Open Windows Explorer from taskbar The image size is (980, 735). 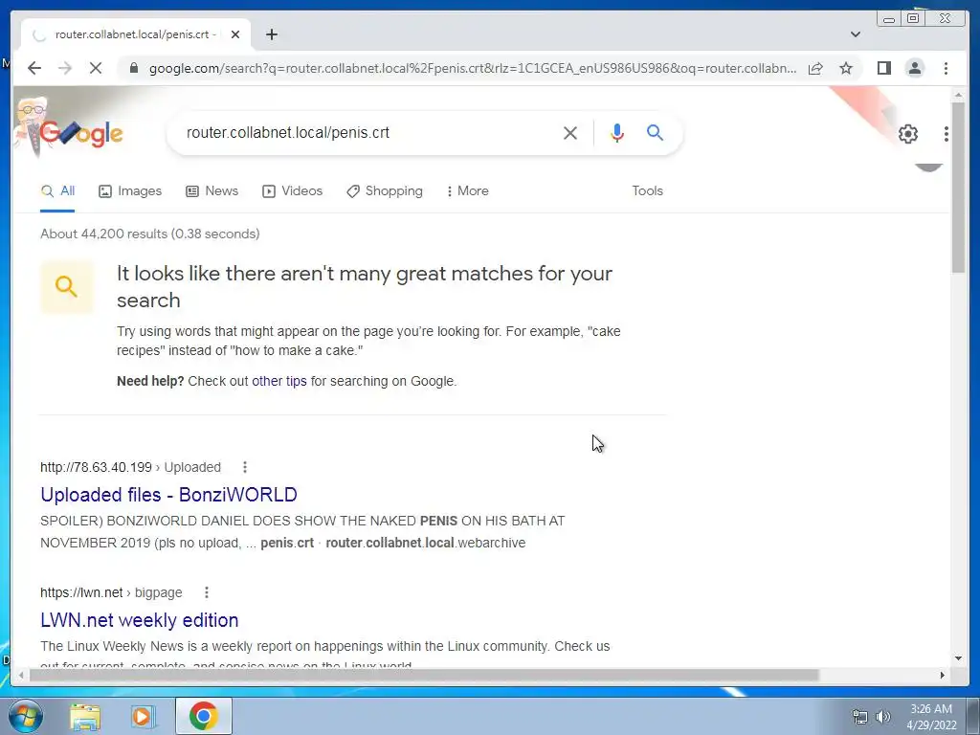84,716
